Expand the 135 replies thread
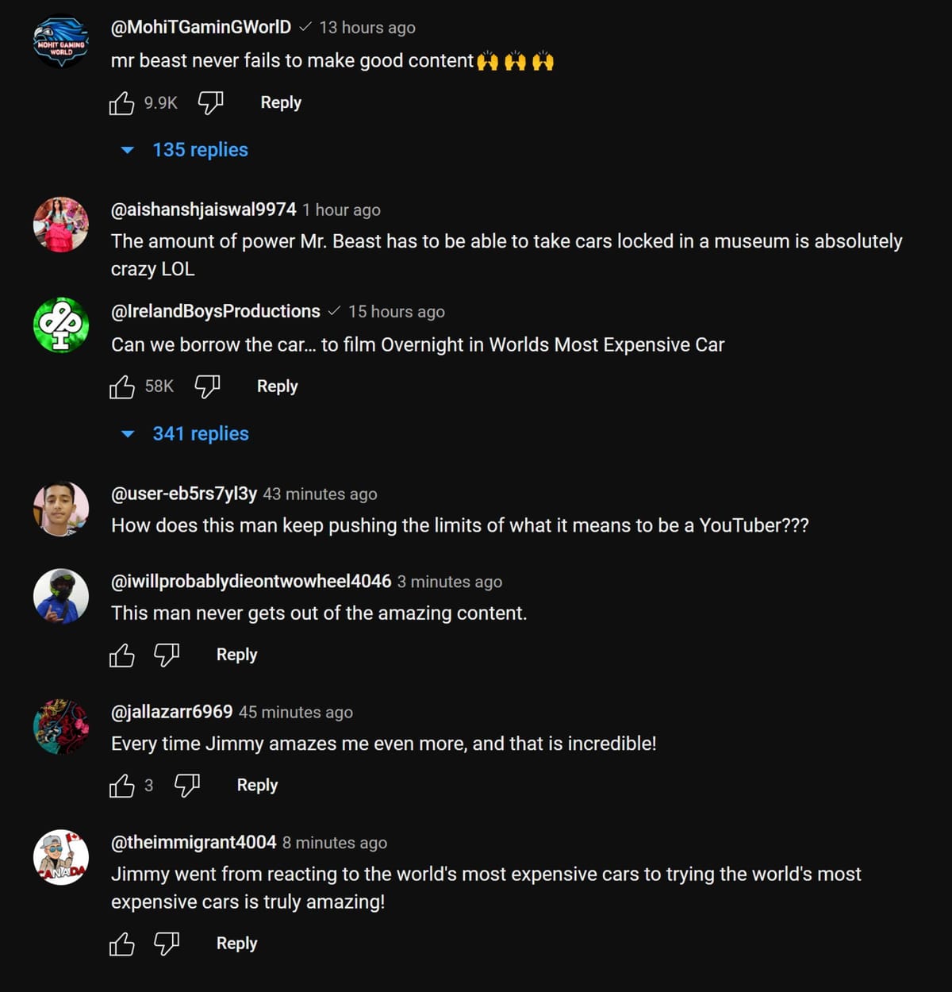952x992 pixels. point(200,150)
